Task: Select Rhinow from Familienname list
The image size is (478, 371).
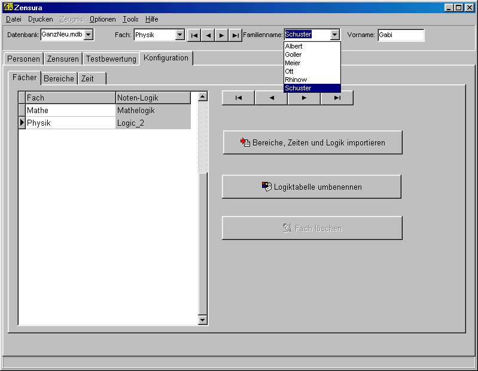Action: click(312, 80)
